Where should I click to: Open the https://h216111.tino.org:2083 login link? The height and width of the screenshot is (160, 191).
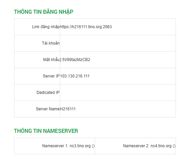pyautogui.click(x=86, y=27)
